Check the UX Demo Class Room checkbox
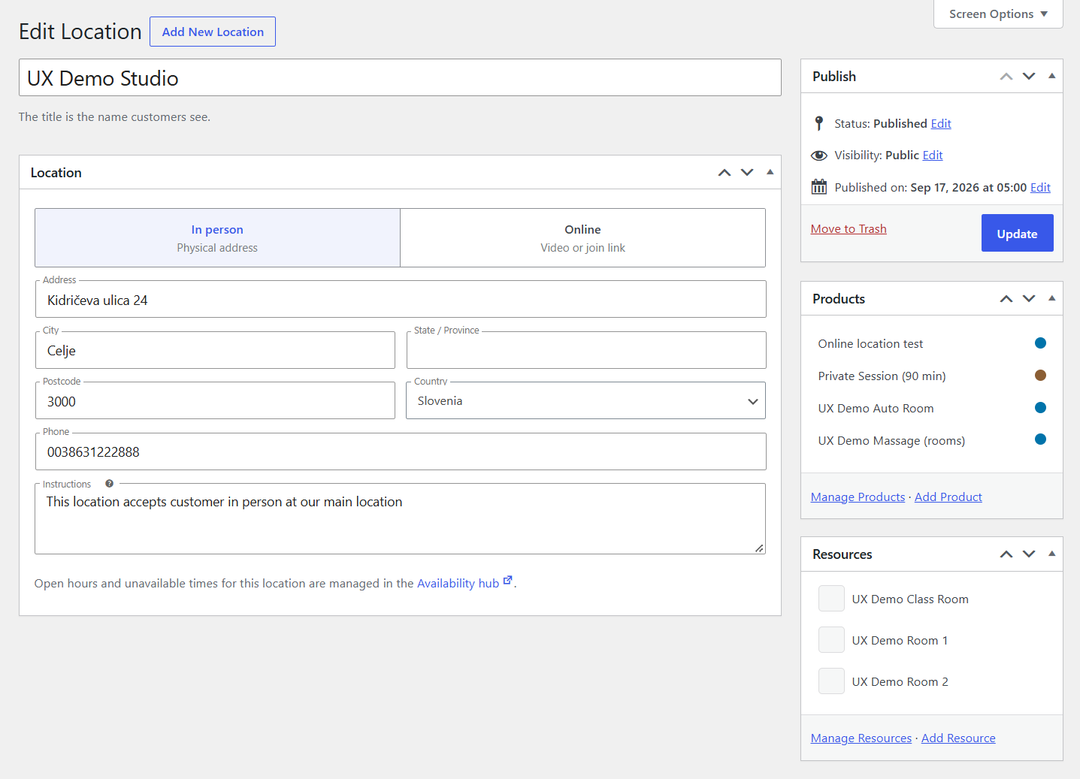The height and width of the screenshot is (779, 1080). pyautogui.click(x=831, y=599)
